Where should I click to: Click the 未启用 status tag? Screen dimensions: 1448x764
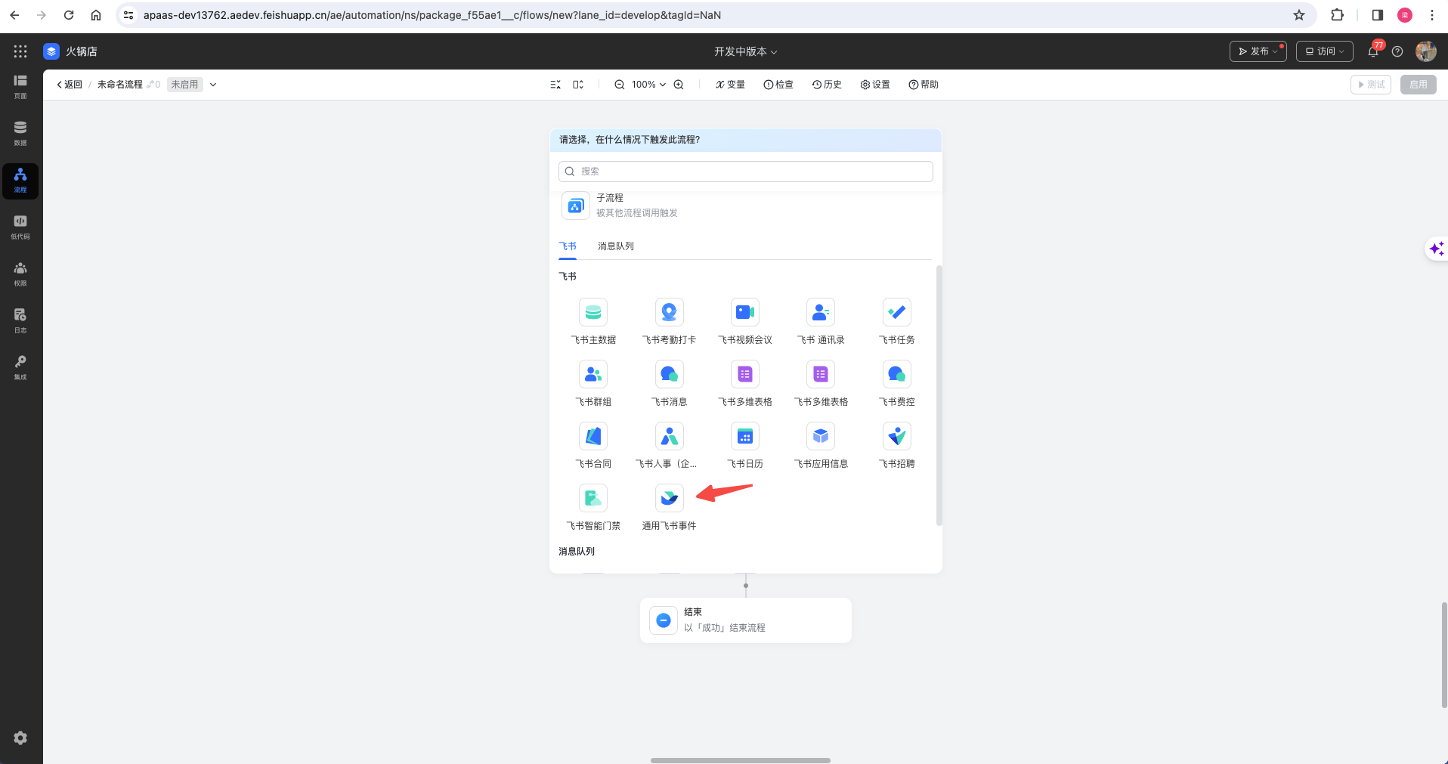184,85
